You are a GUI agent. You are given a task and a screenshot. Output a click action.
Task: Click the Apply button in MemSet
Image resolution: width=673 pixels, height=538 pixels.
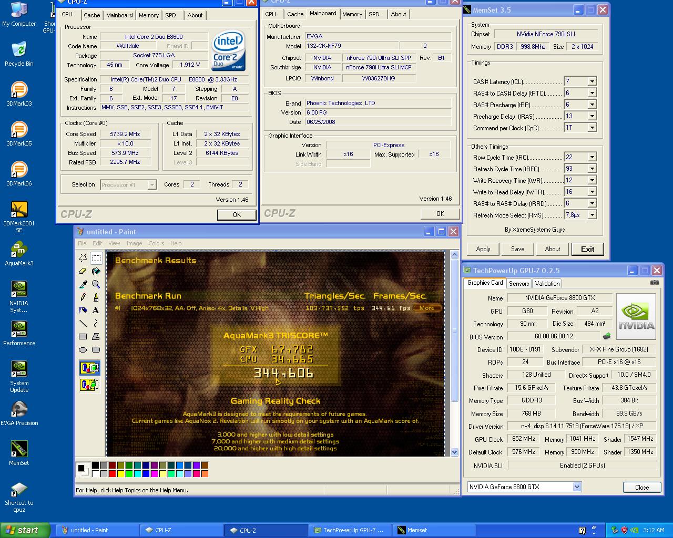click(x=483, y=249)
